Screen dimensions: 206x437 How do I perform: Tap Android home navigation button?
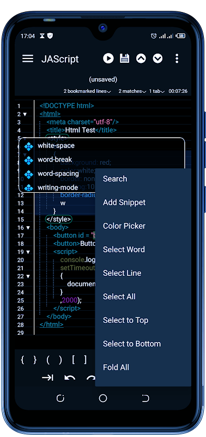(x=103, y=398)
